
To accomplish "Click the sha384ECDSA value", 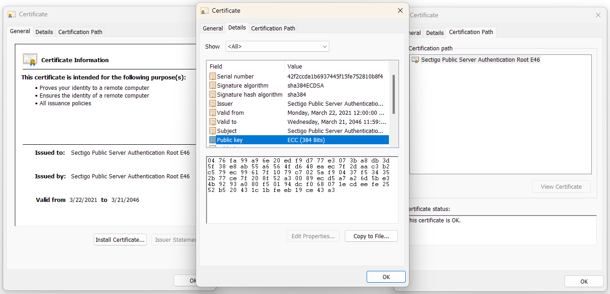I will (x=306, y=85).
